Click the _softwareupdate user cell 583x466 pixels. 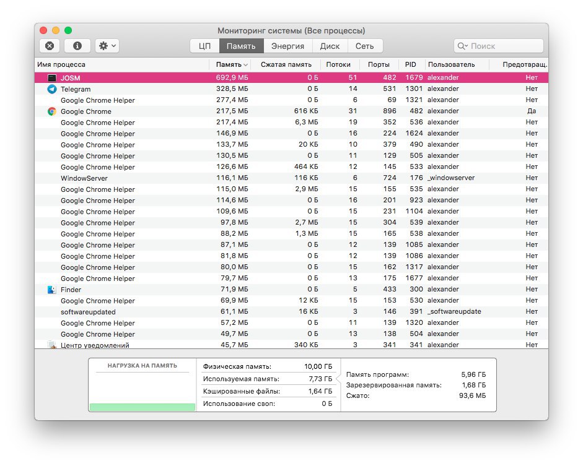click(x=454, y=311)
